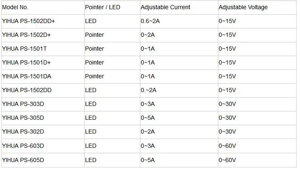
Task: Click the 0.6~2A current cell
Action: [179, 21]
